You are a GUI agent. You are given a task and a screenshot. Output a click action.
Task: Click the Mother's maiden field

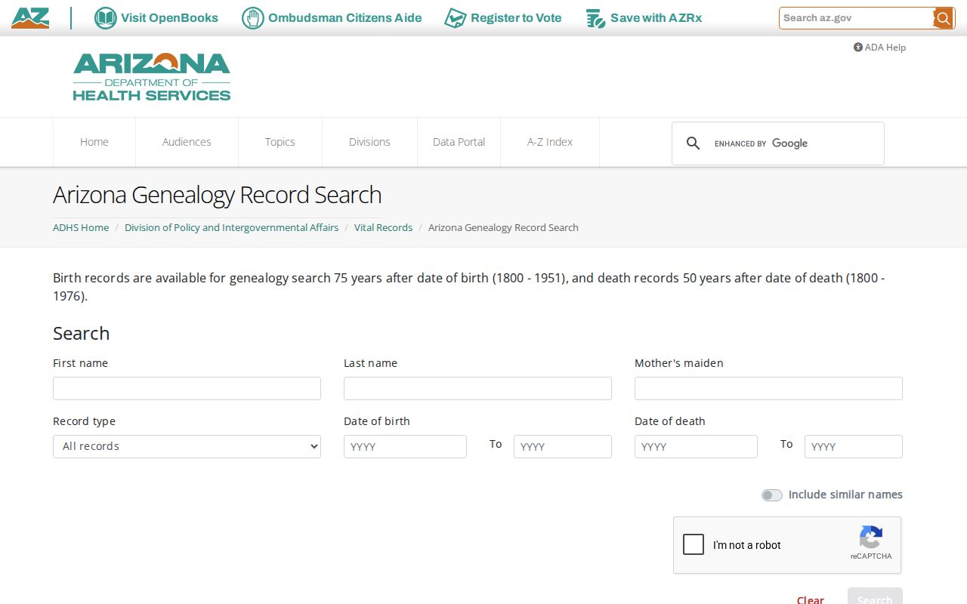[768, 388]
